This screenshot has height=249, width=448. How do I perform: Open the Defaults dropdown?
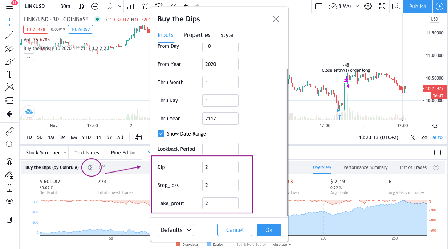click(x=175, y=230)
